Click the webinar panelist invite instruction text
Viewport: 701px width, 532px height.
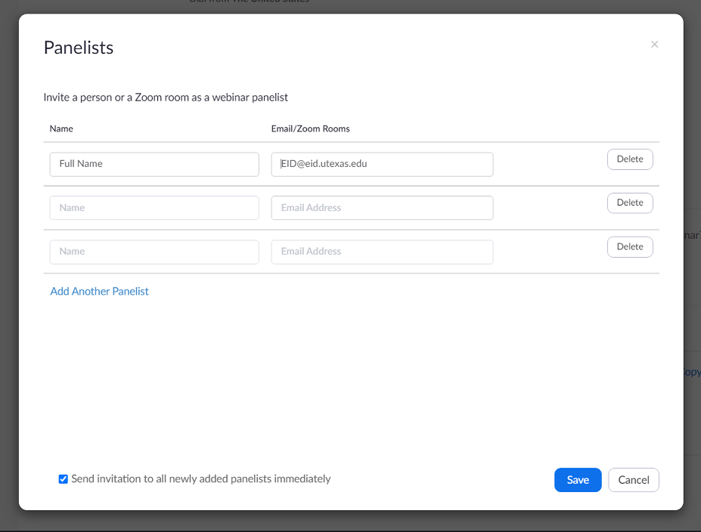pos(166,97)
